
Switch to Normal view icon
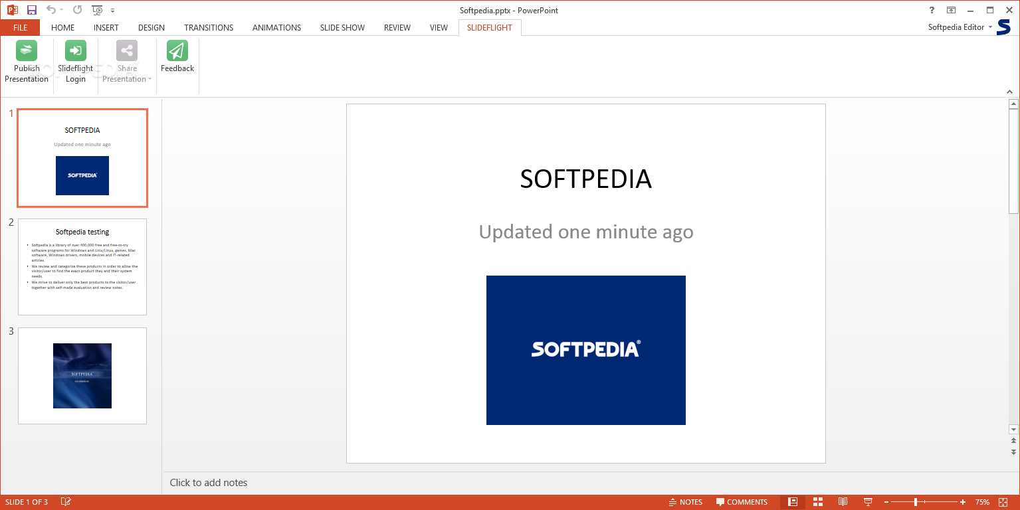tap(793, 502)
